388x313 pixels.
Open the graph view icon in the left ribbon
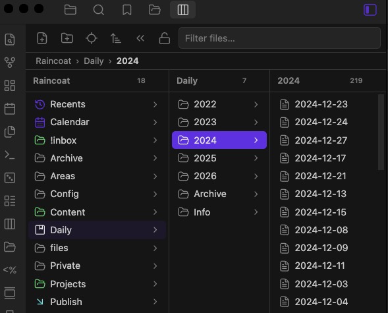(10, 62)
